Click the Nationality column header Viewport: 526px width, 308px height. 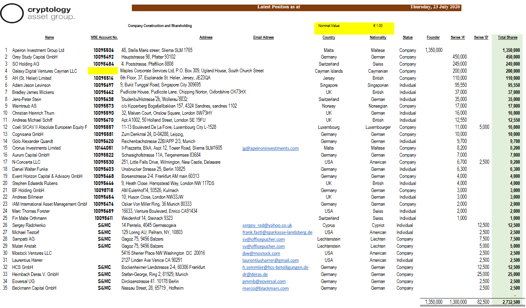378,37
